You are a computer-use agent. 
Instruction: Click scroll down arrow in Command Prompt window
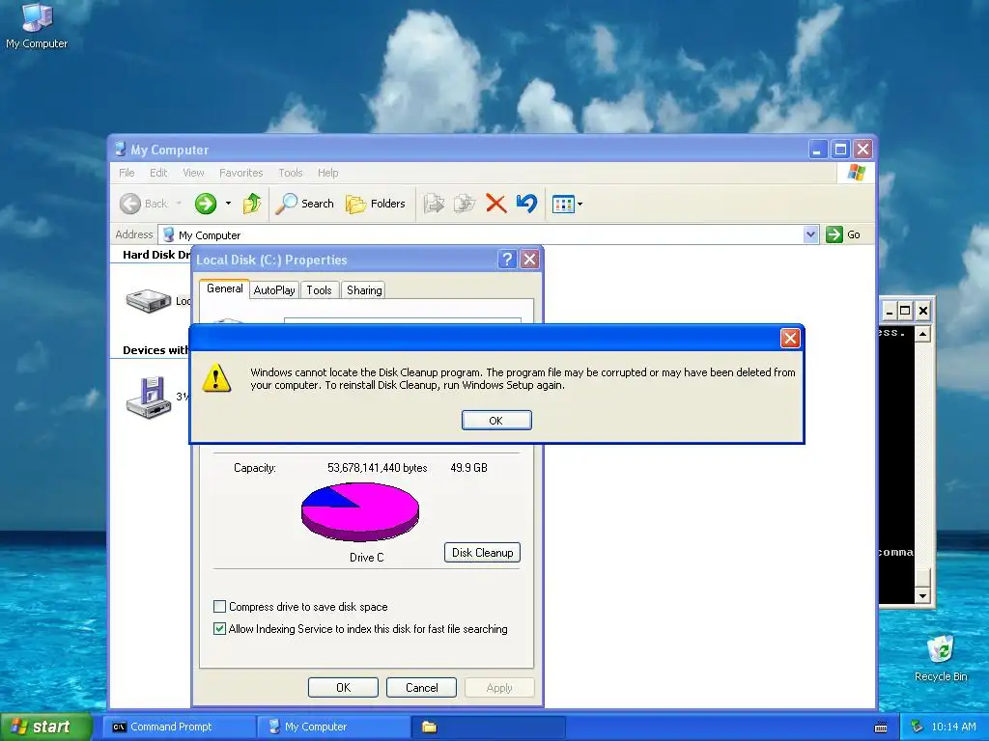click(x=922, y=595)
